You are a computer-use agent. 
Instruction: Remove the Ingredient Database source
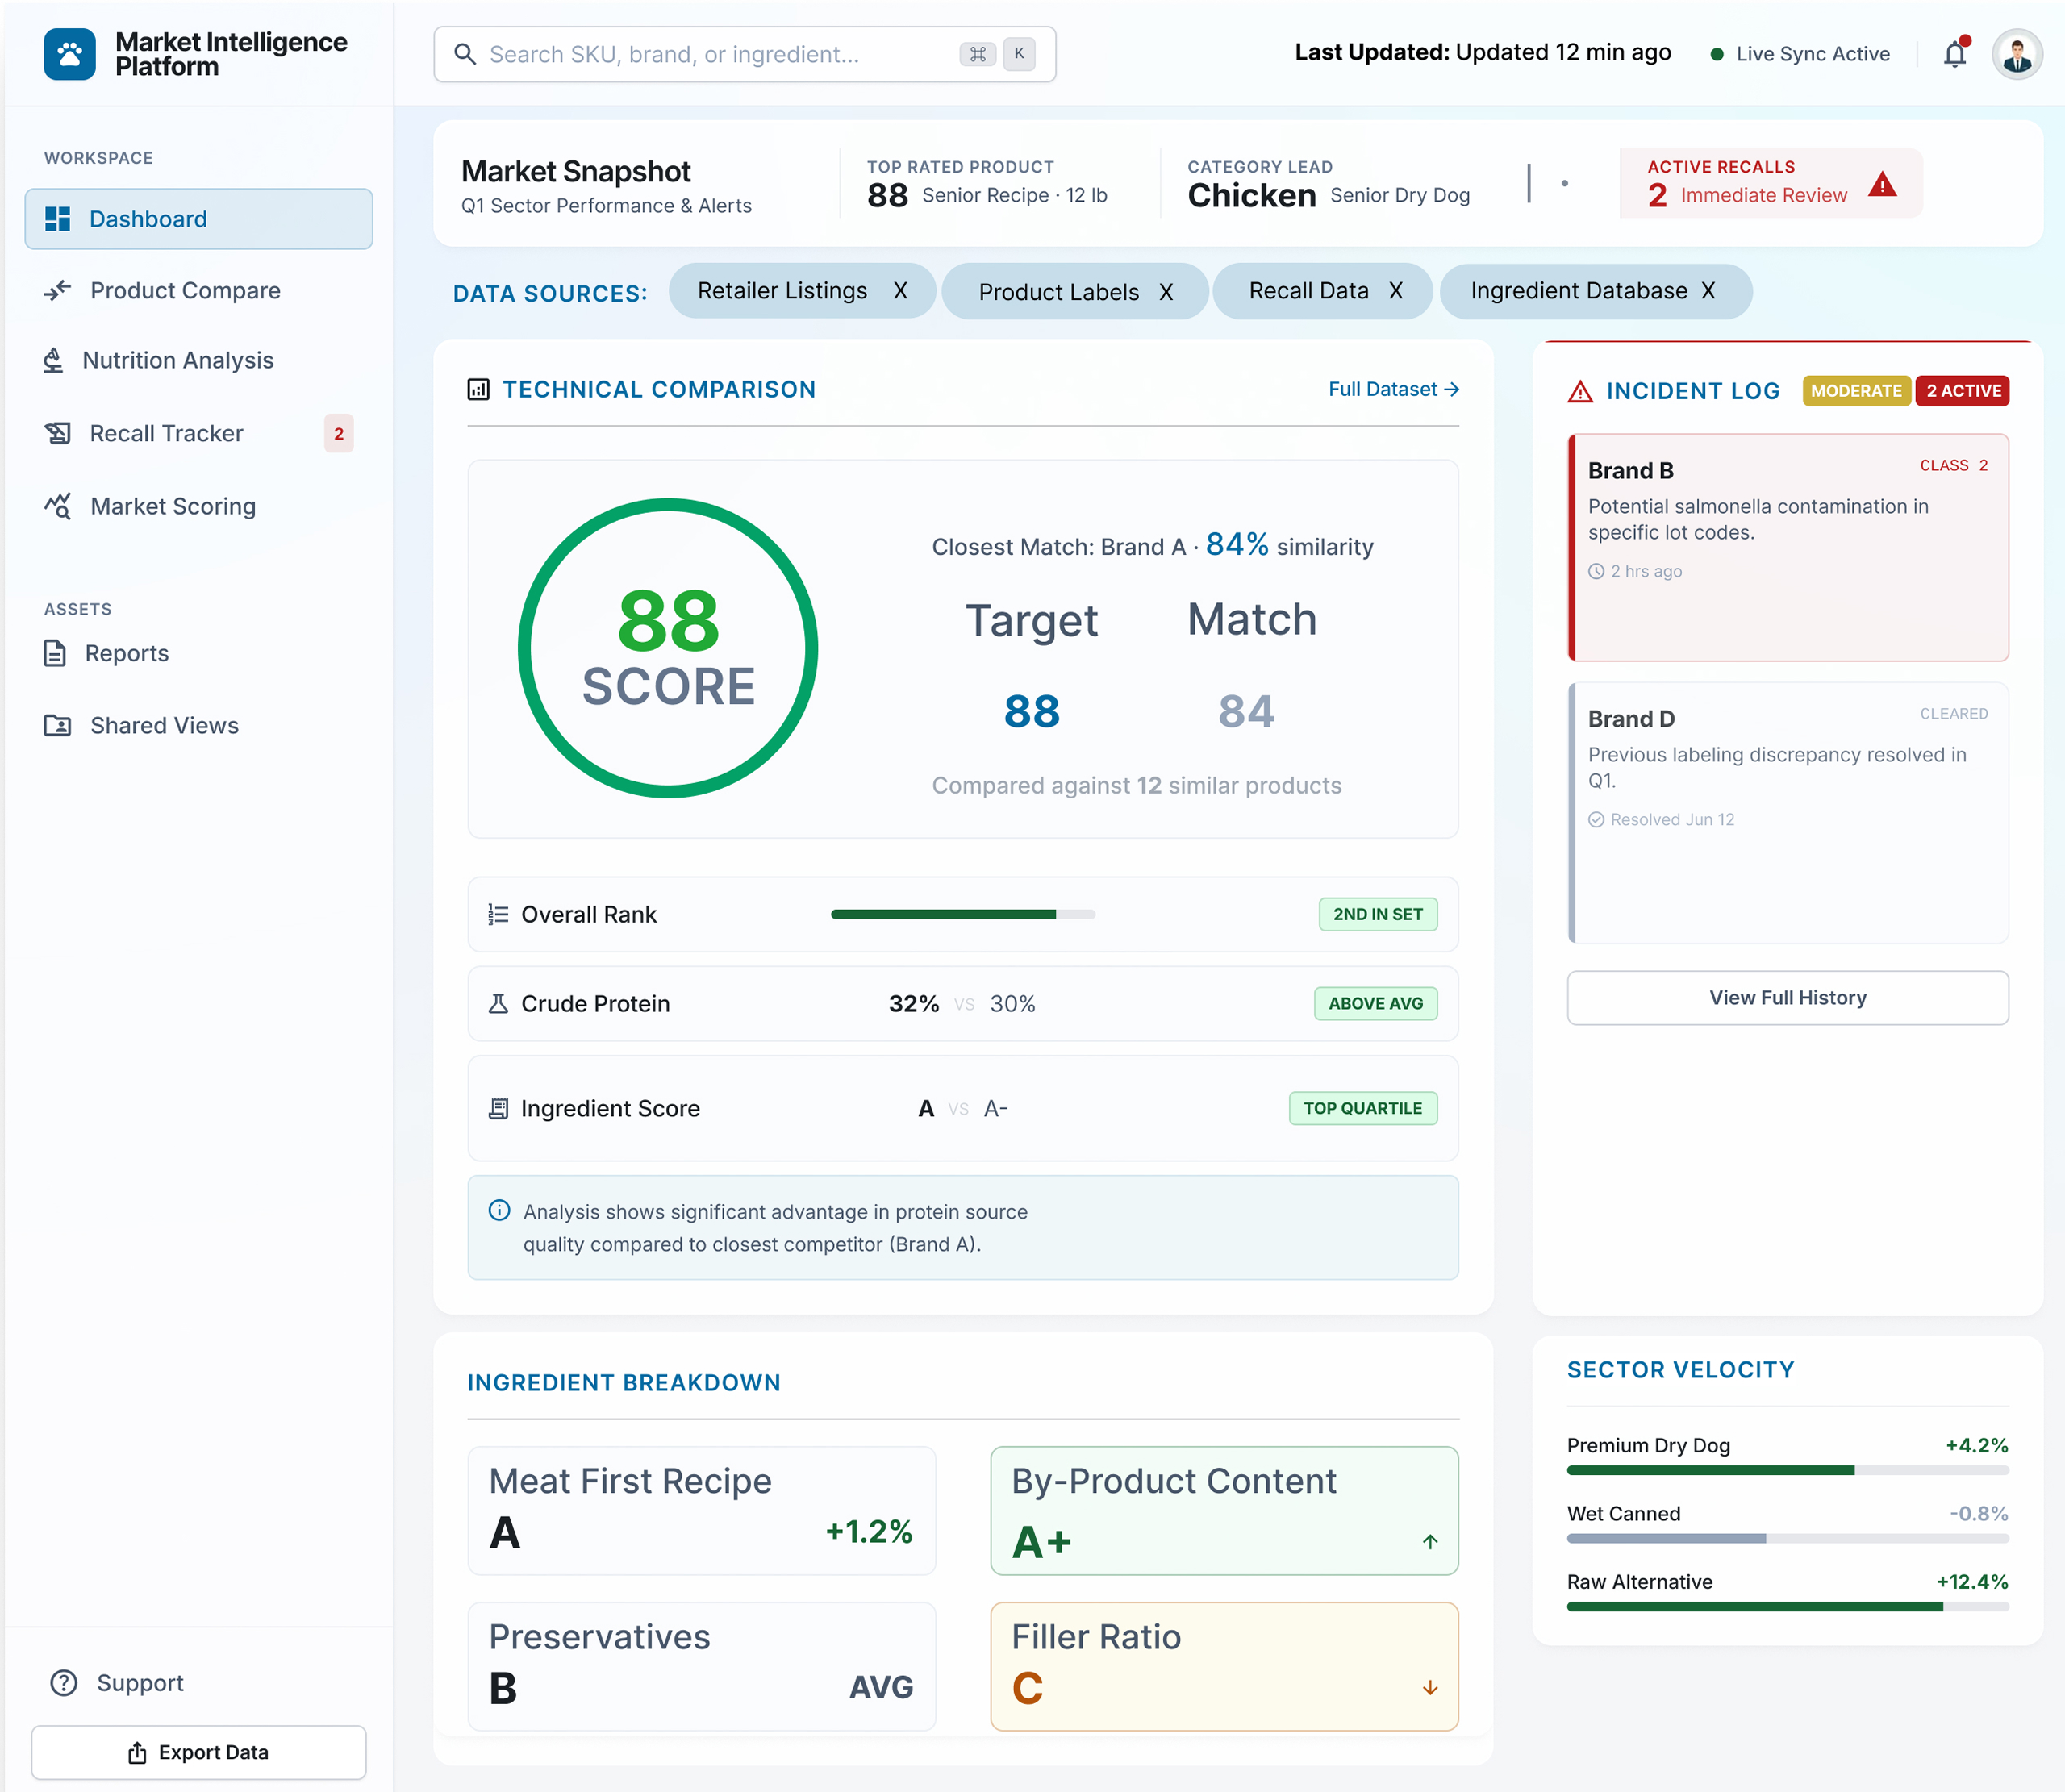click(x=1708, y=290)
